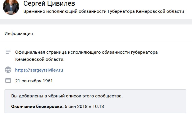This screenshot has width=192, height=119.
Task: Click the Официальная страница description line
Action: tap(86, 52)
